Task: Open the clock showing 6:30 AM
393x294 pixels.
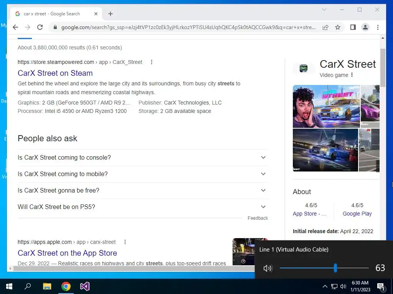Action: 360,286
